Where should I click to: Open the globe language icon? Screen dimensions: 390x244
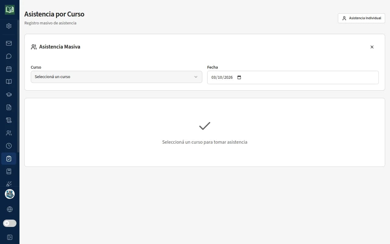click(x=10, y=209)
